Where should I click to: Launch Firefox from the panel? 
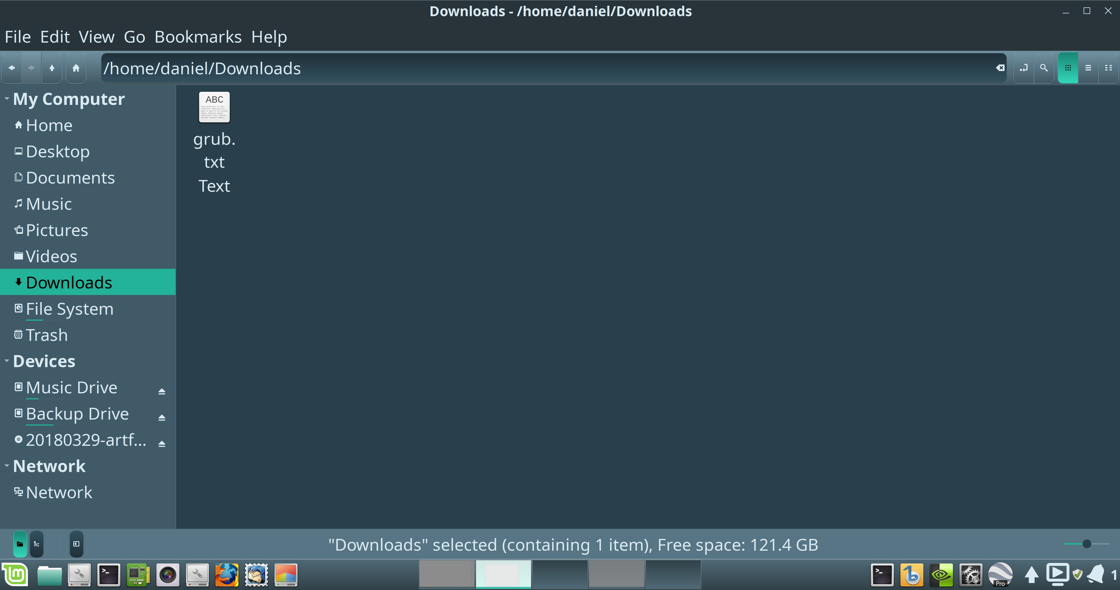226,575
